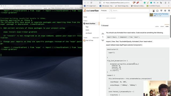Downvote the answer
171x96 pixels.
(x=103, y=41)
